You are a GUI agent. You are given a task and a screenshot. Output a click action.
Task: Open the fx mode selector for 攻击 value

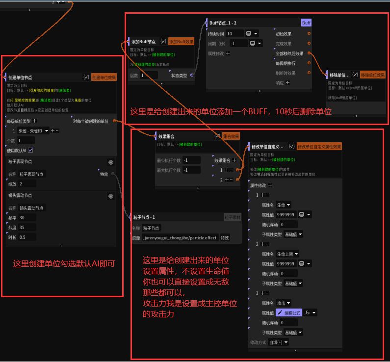tap(310, 312)
